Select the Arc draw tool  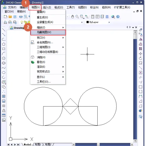4,54
